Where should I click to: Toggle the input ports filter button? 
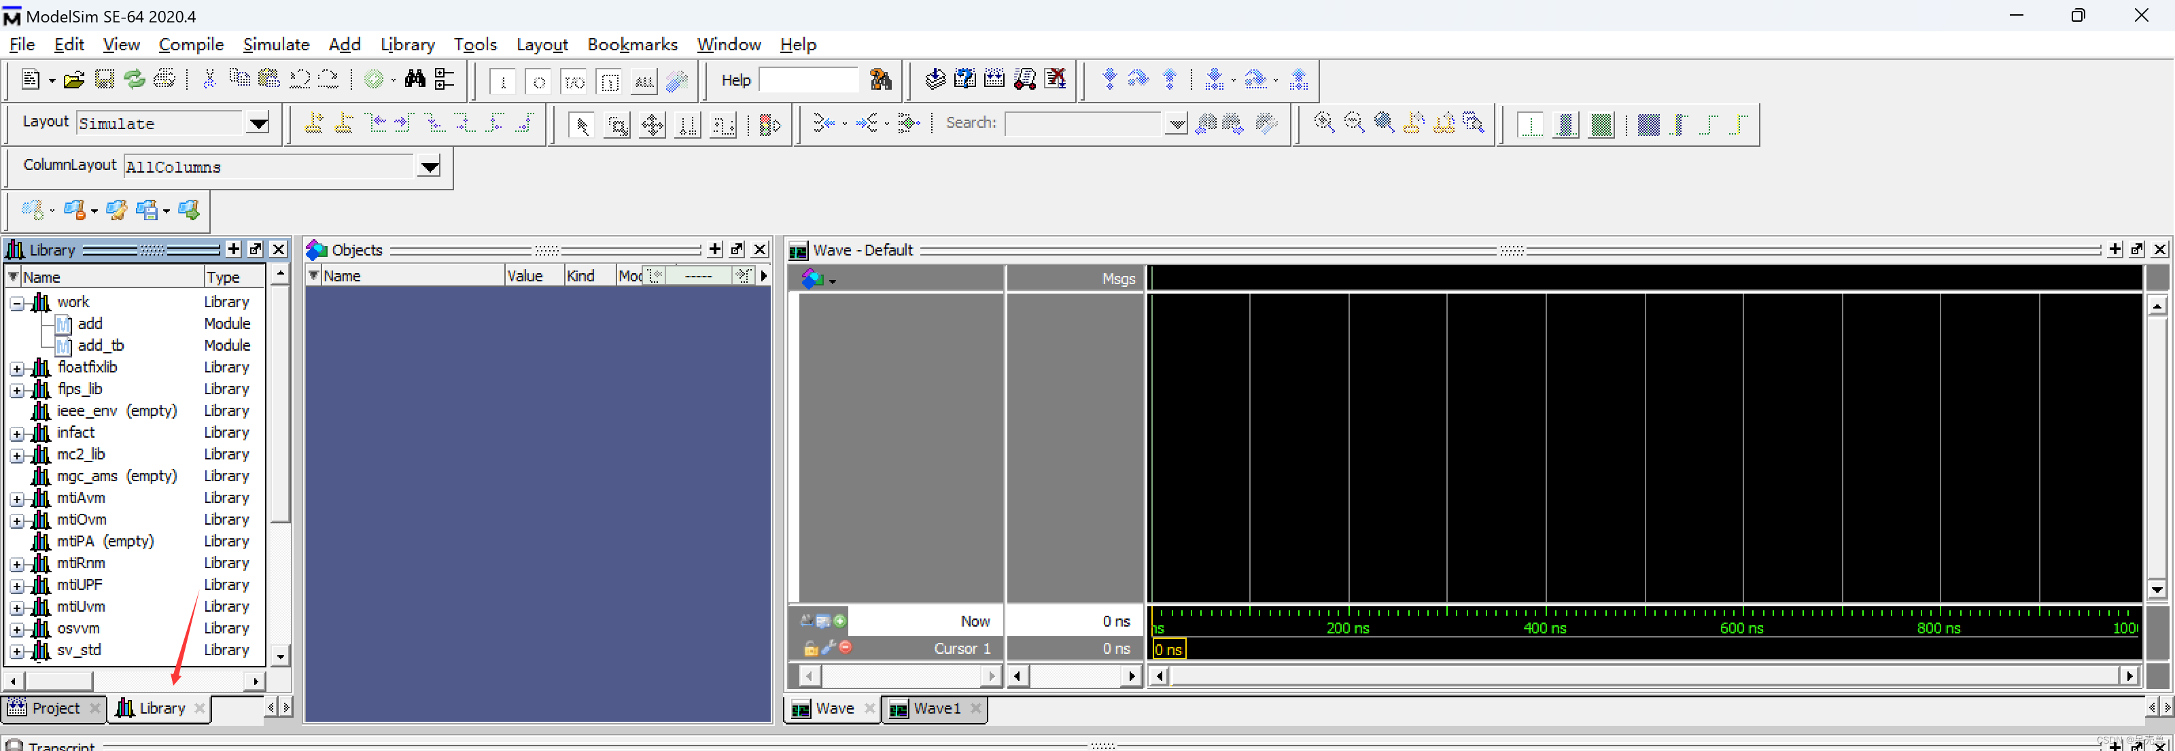click(x=503, y=82)
